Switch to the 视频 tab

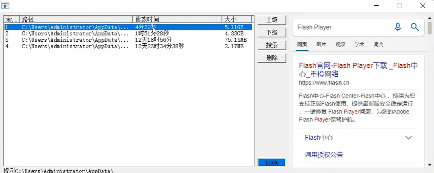pyautogui.click(x=340, y=45)
